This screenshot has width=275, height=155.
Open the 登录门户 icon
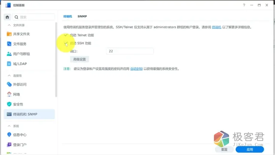9,145
